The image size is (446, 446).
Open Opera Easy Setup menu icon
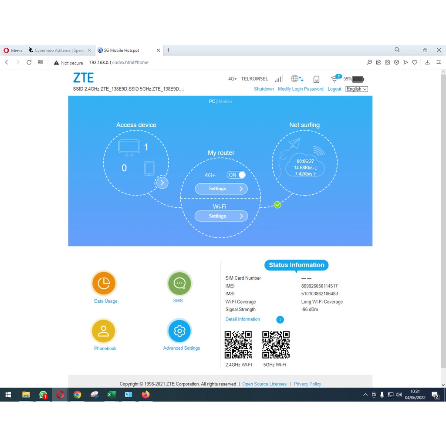pyautogui.click(x=439, y=62)
